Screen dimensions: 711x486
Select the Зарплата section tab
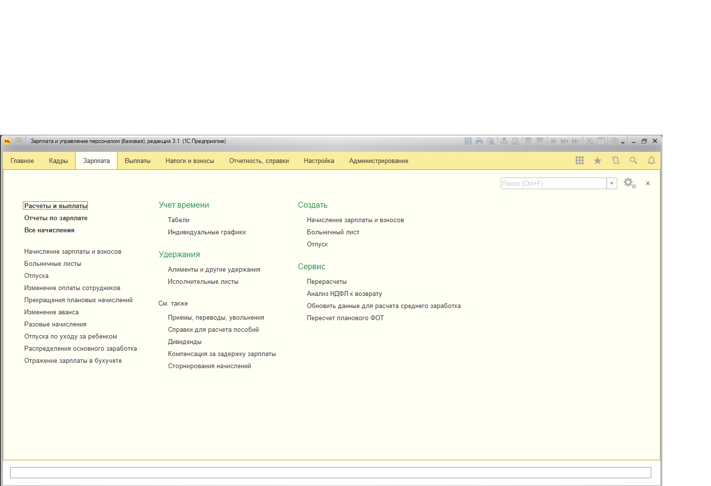click(96, 161)
